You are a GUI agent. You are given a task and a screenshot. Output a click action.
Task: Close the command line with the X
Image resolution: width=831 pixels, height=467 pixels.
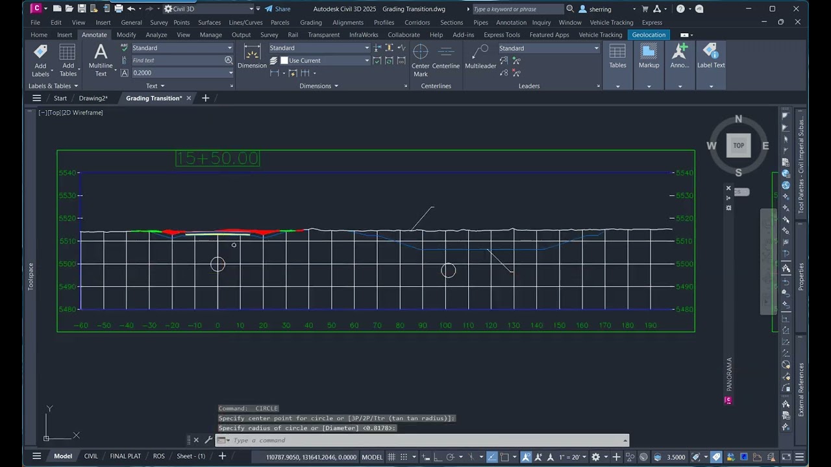tap(196, 440)
